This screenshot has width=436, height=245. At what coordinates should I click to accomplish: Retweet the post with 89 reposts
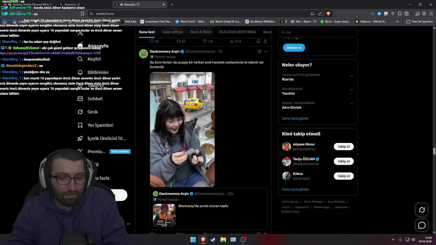pos(181,41)
